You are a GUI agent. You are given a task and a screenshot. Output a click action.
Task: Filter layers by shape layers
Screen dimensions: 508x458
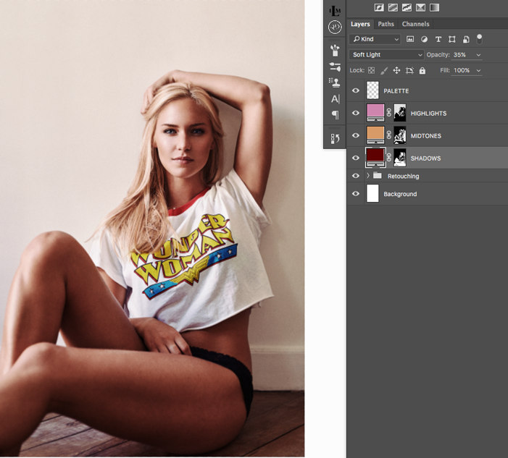[451, 39]
